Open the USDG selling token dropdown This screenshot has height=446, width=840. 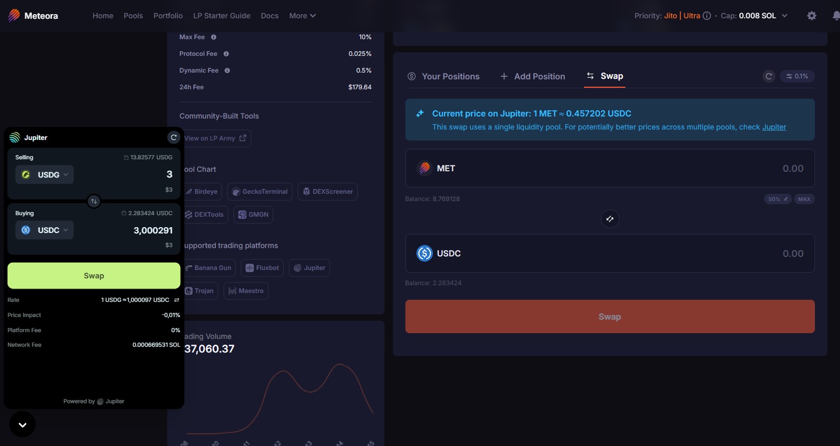[44, 174]
